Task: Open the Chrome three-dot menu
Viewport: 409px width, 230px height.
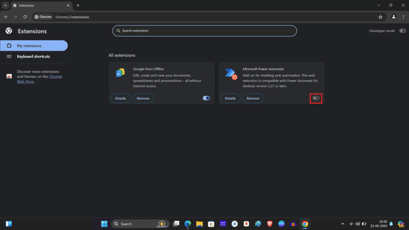Action: coord(403,17)
